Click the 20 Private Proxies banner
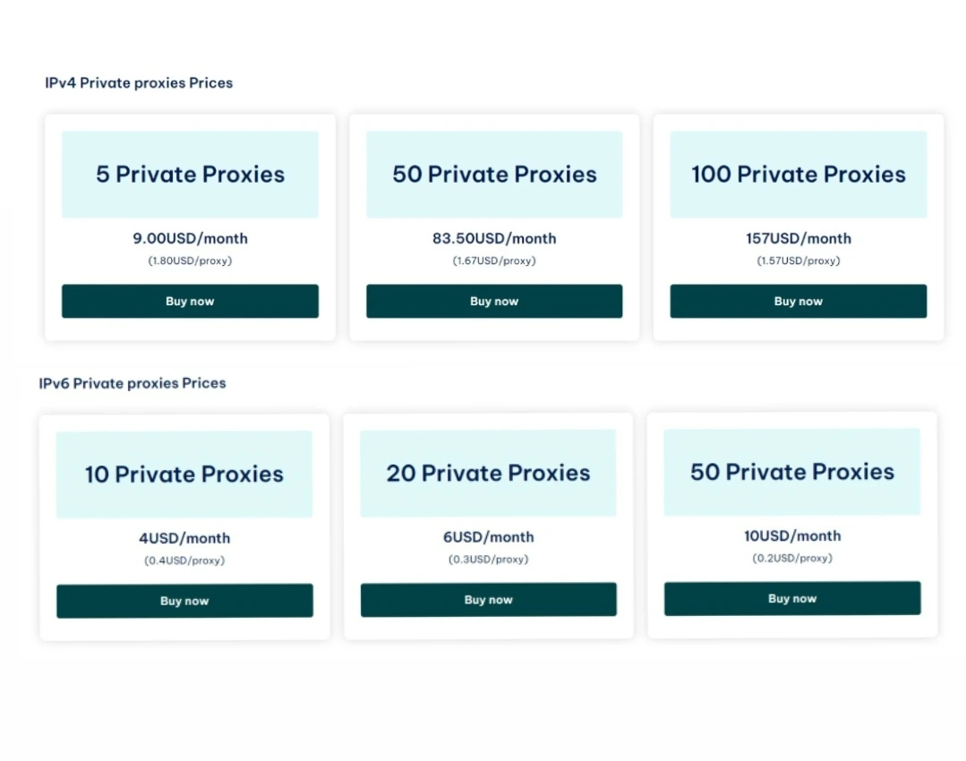The height and width of the screenshot is (761, 966). coord(489,473)
